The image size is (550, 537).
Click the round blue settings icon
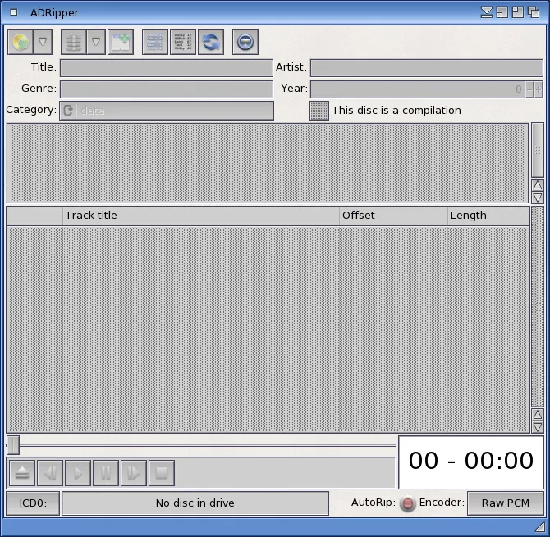click(245, 42)
